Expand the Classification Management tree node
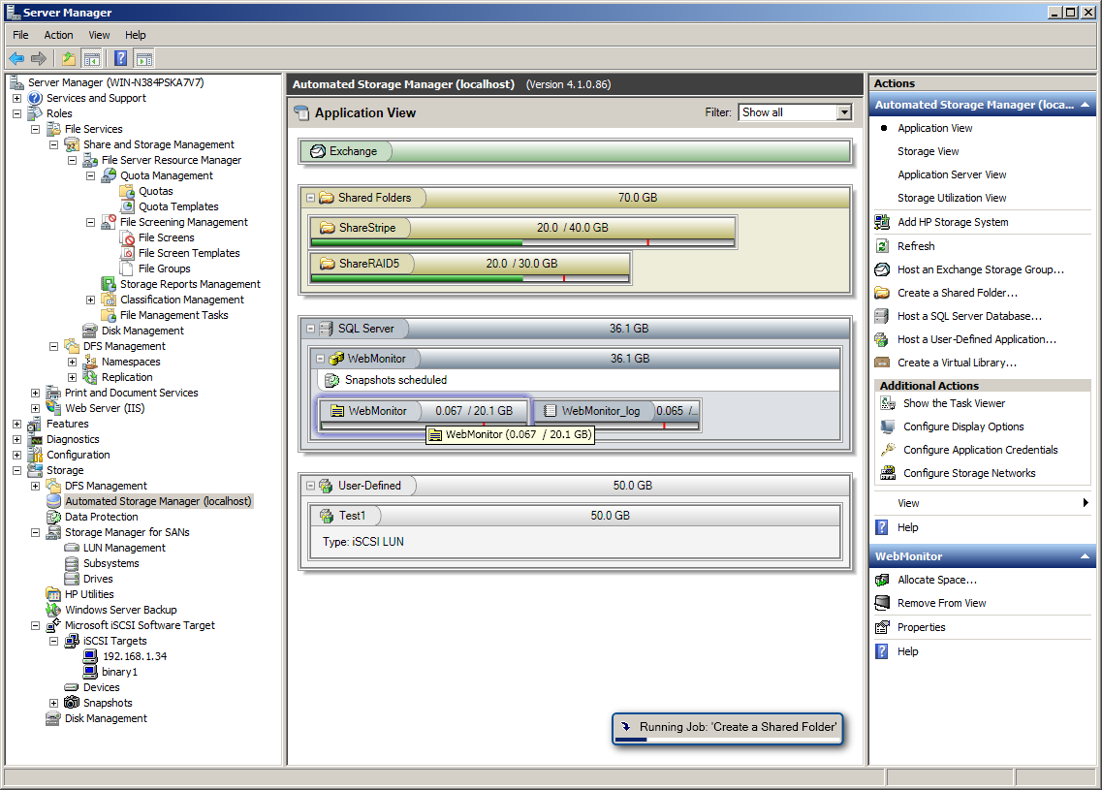The height and width of the screenshot is (790, 1102). click(x=90, y=300)
